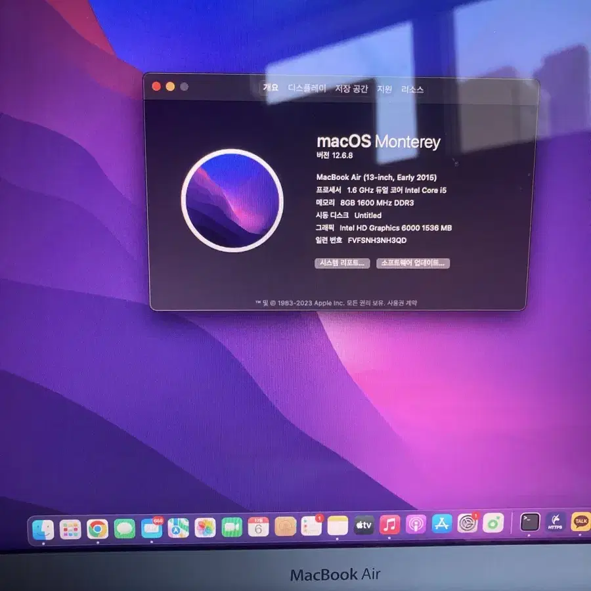Go to the 지원 tab
The width and height of the screenshot is (591, 591).
click(x=384, y=89)
